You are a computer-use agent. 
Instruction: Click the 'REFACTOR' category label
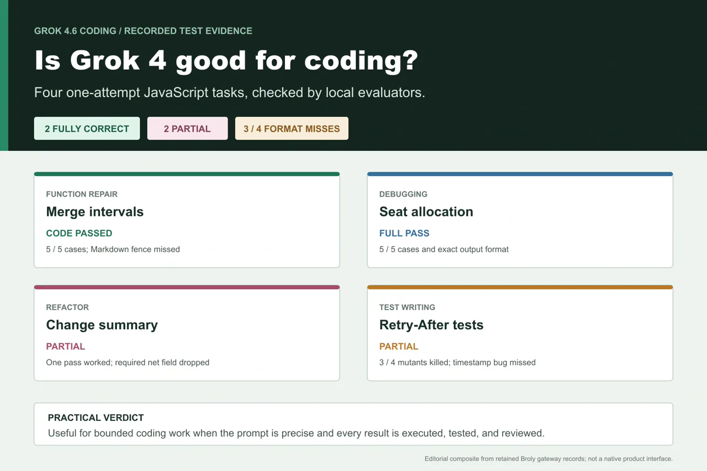coord(67,307)
